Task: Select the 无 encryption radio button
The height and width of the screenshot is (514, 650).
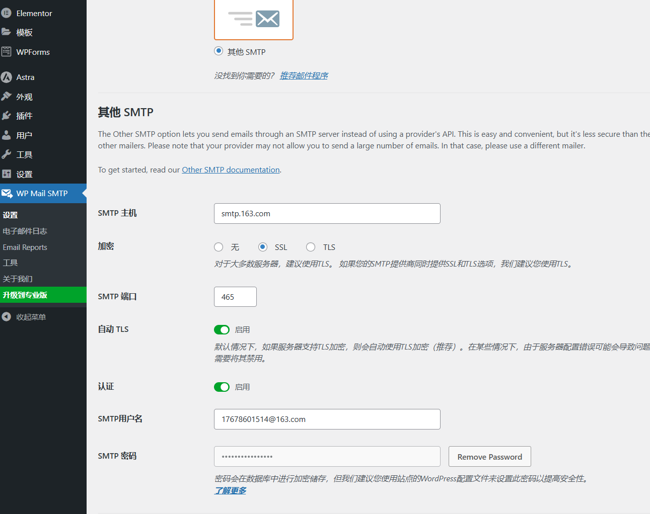Action: coord(219,247)
